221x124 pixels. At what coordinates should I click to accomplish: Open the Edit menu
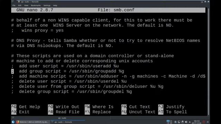click(20, 6)
